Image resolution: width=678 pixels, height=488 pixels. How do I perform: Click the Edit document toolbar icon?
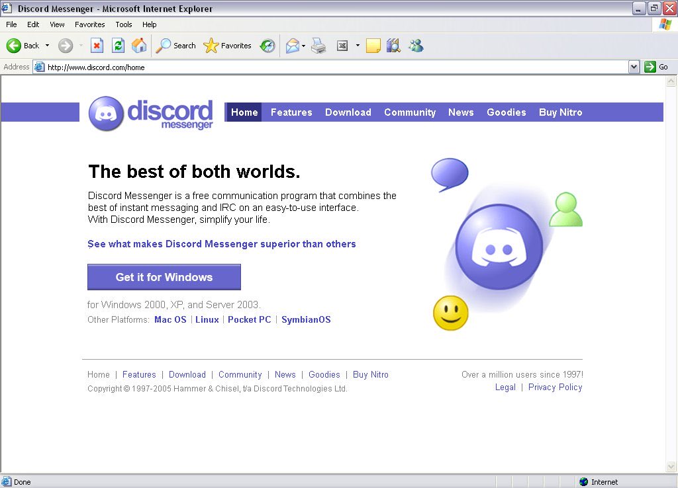pyautogui.click(x=342, y=46)
